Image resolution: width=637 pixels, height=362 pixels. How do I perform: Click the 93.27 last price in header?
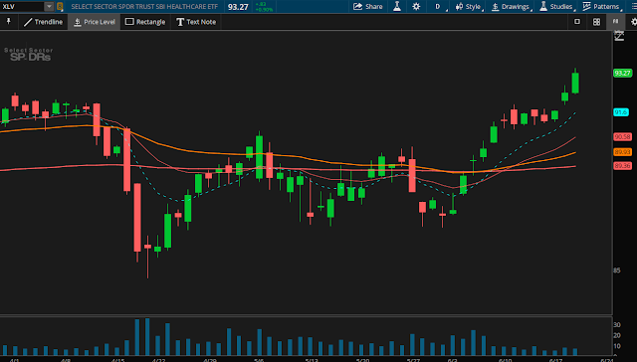238,7
